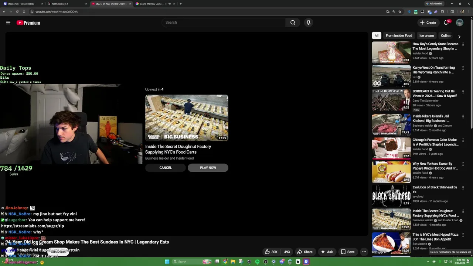Open options for Chicago's Famous Cake Shake video

tap(463, 140)
